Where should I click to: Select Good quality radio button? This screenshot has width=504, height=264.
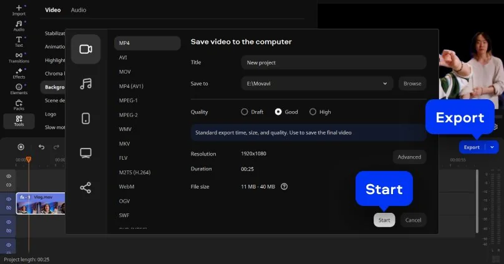point(278,112)
